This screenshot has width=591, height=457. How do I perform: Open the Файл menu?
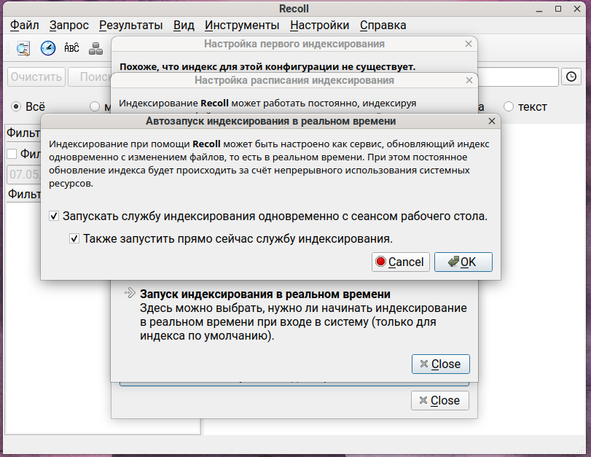click(x=25, y=26)
